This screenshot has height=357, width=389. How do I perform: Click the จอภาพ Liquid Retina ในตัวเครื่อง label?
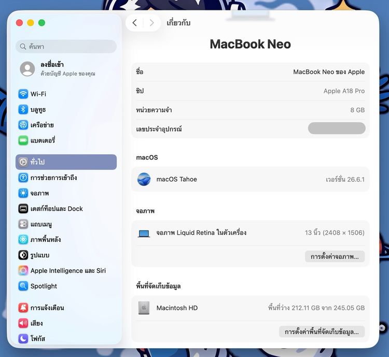[201, 233]
